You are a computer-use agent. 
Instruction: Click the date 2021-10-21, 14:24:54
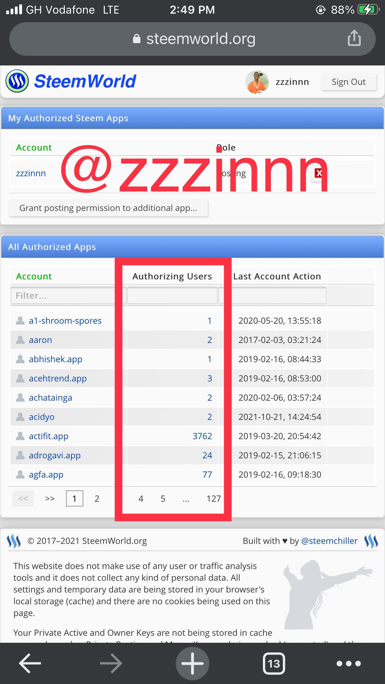tap(280, 417)
